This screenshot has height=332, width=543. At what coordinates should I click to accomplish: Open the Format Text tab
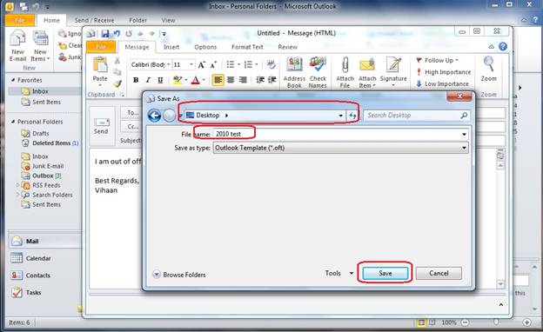point(247,47)
